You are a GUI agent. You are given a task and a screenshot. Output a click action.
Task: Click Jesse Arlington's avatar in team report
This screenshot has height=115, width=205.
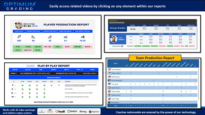(x=109, y=69)
